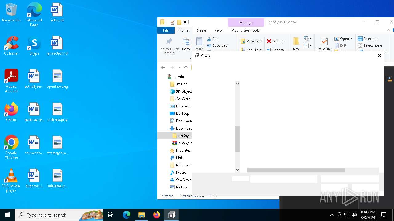Open Task View on taskbar

(x=111, y=215)
